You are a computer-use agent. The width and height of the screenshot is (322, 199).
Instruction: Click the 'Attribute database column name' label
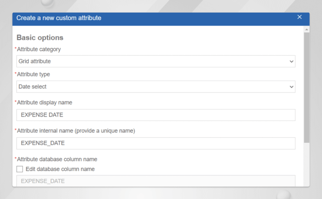click(57, 159)
